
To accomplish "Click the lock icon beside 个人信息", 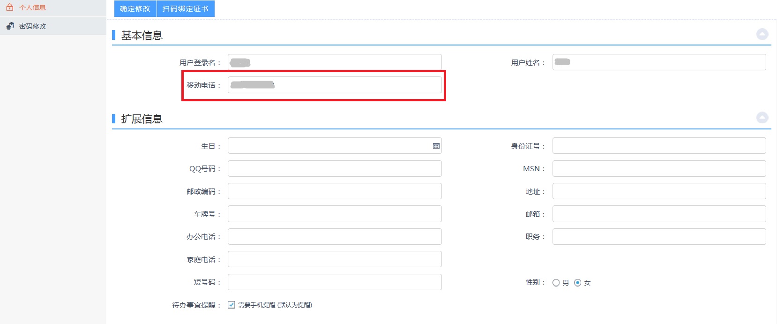I will [9, 8].
